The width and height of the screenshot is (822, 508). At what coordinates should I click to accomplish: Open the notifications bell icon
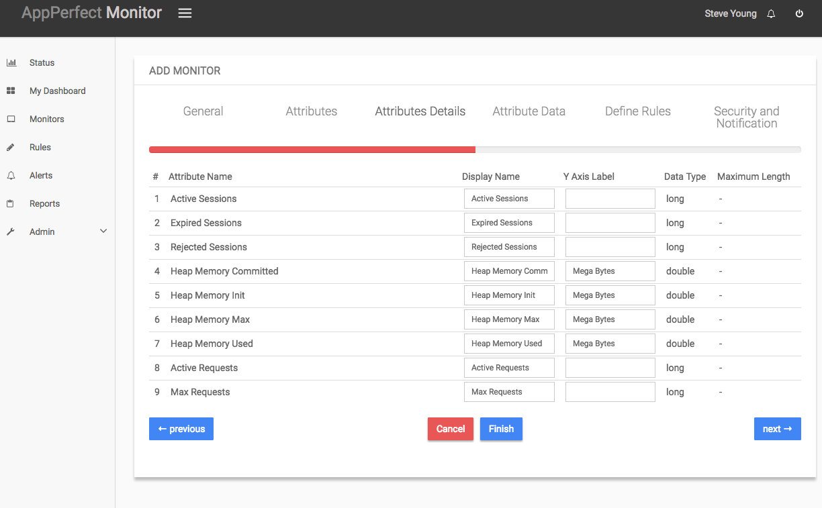point(771,14)
